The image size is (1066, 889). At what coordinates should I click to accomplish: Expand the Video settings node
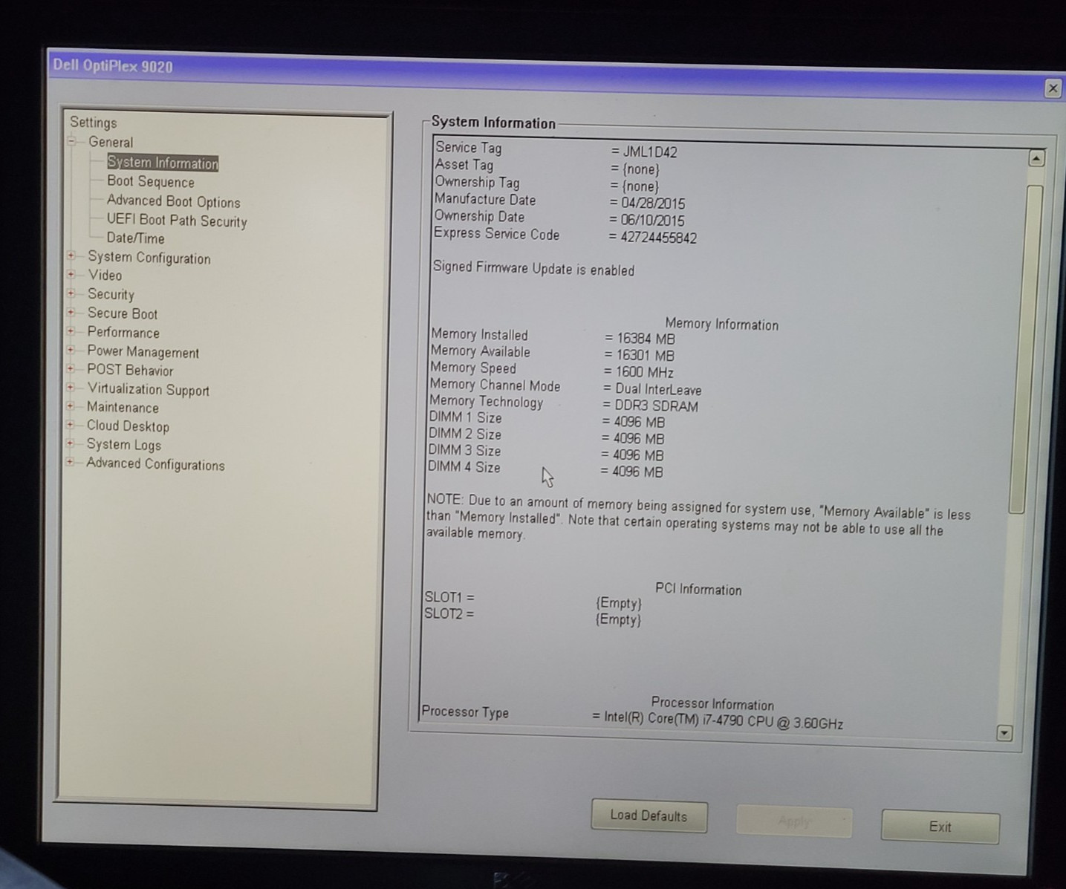coord(71,275)
